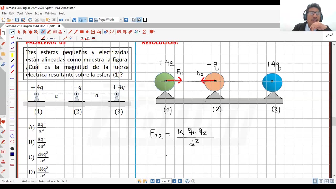Screen dimensions: 336x189
Task: Choose the Marker highlighter tool
Action: coord(49,32)
